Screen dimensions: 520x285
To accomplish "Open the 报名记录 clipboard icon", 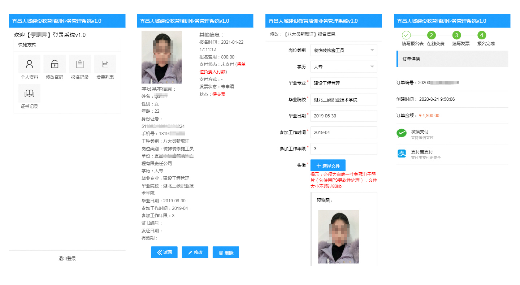I will (x=80, y=64).
